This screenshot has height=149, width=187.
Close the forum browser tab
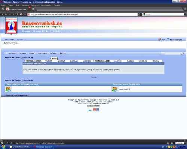[30, 8]
